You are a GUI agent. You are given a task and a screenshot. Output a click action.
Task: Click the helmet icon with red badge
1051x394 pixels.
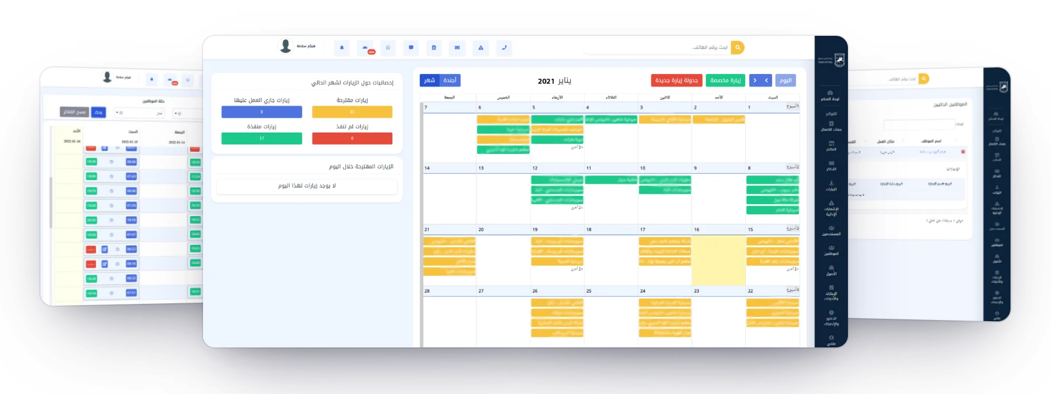[x=365, y=48]
